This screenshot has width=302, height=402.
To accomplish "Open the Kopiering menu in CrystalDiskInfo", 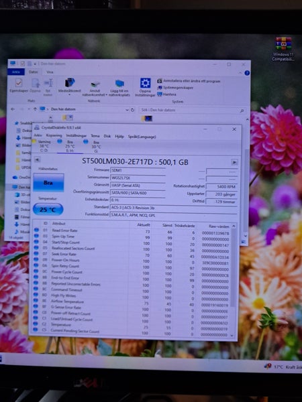I will click(x=54, y=135).
